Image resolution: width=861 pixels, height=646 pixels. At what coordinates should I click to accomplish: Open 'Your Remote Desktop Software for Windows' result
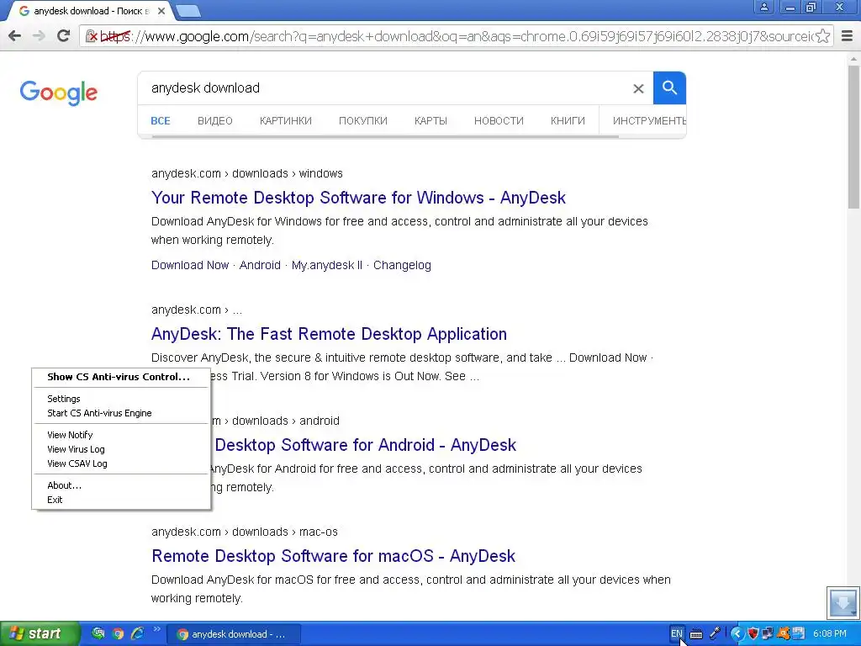(x=358, y=198)
